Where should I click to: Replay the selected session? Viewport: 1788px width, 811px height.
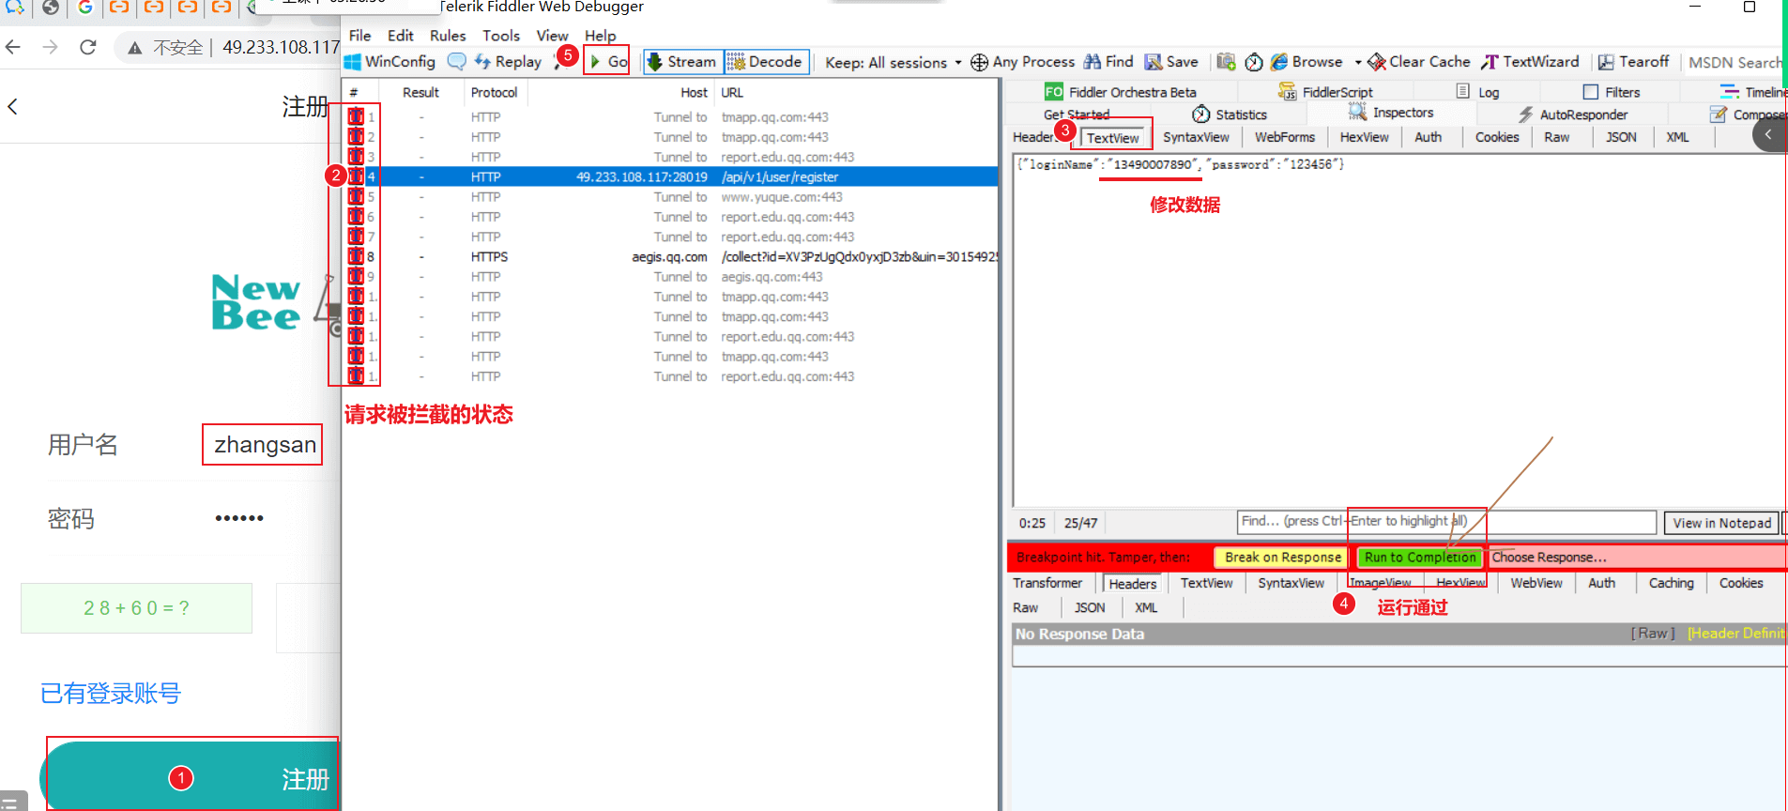pos(508,62)
